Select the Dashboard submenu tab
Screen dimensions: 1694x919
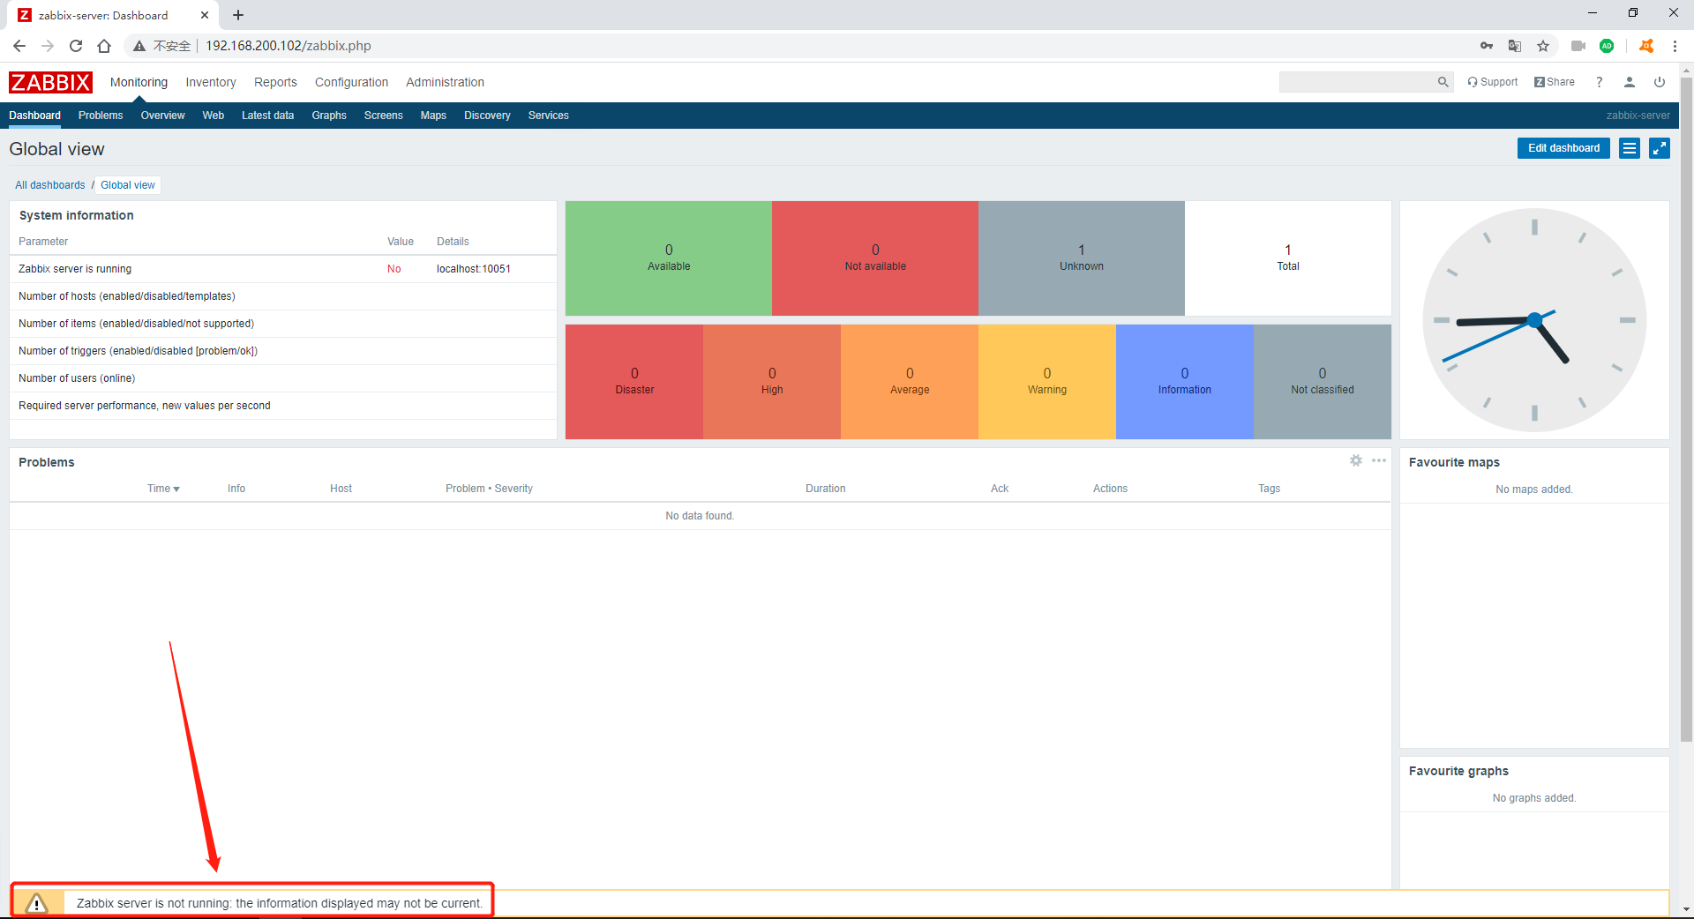coord(35,116)
